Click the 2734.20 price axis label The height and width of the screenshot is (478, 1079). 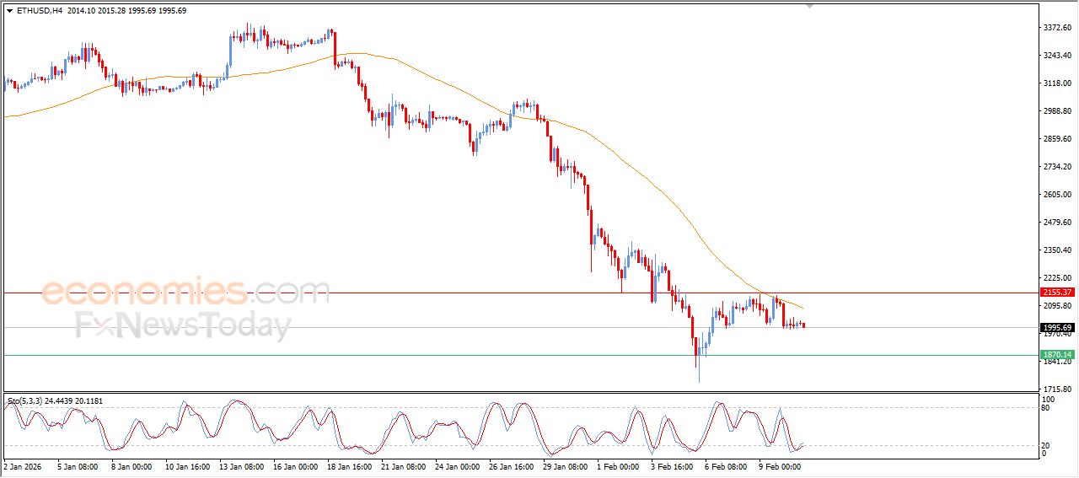1056,167
